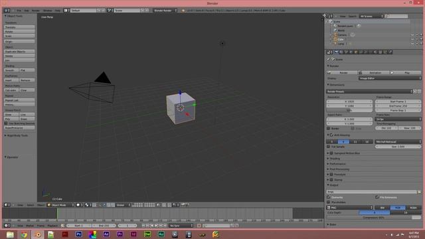Image resolution: width=425 pixels, height=239 pixels.
Task: Open the File menu
Action: [x=19, y=11]
